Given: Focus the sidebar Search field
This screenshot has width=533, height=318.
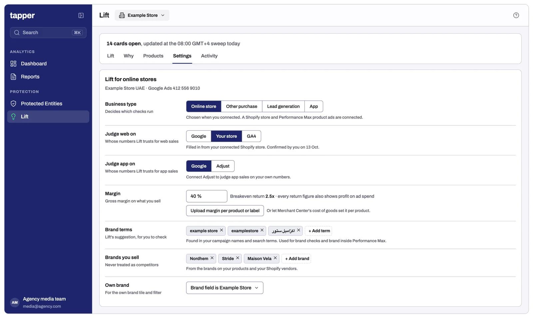Looking at the screenshot, I should point(48,33).
